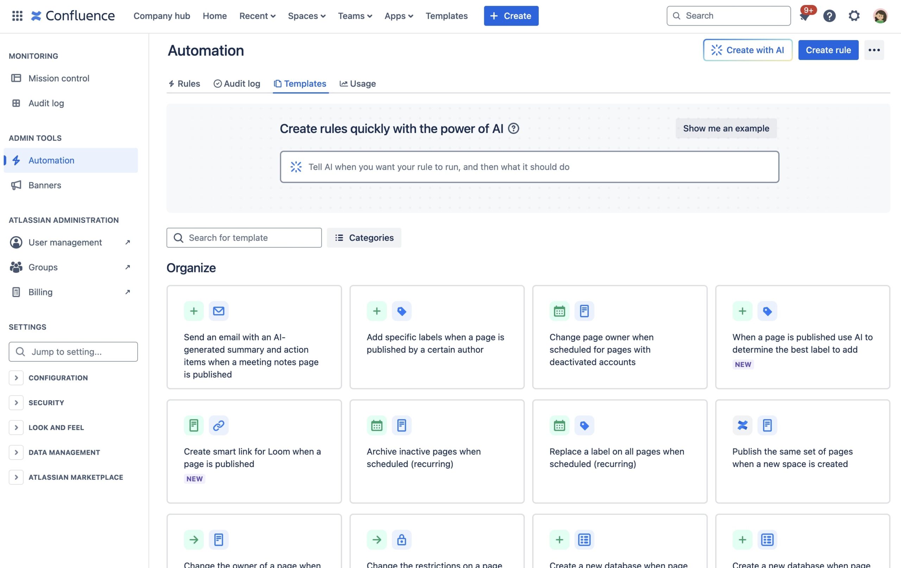Click the more actions ellipsis button
This screenshot has height=568, width=901.
[874, 50]
